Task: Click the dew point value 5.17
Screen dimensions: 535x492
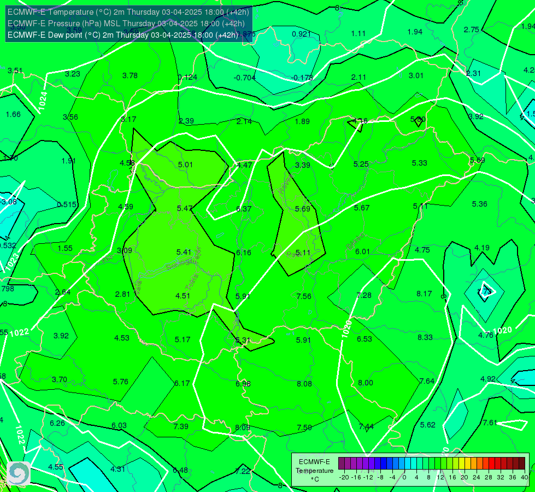Action: 183,339
